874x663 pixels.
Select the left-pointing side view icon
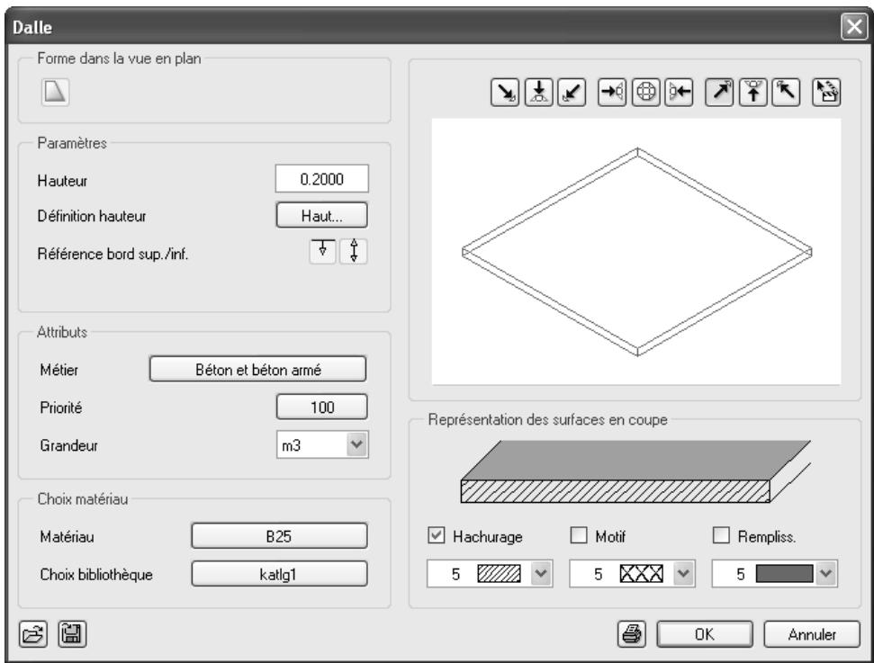click(612, 92)
